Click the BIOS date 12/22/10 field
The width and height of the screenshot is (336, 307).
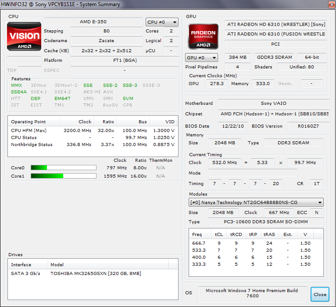point(233,126)
